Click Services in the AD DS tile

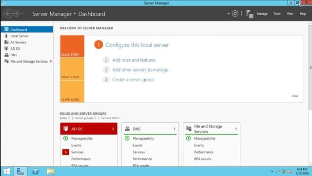pos(78,152)
